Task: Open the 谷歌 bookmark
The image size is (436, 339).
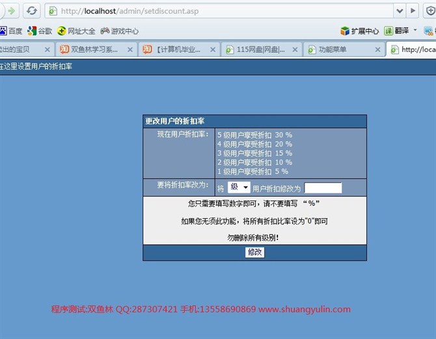Action: click(40, 31)
